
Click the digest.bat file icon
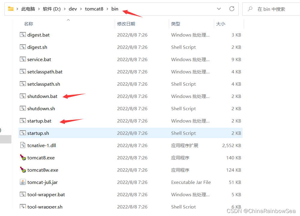pyautogui.click(x=23, y=34)
